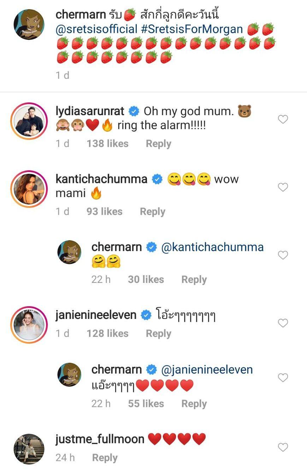Reply to lydiasarunrat's comment
The width and height of the screenshot is (307, 474).
(159, 144)
